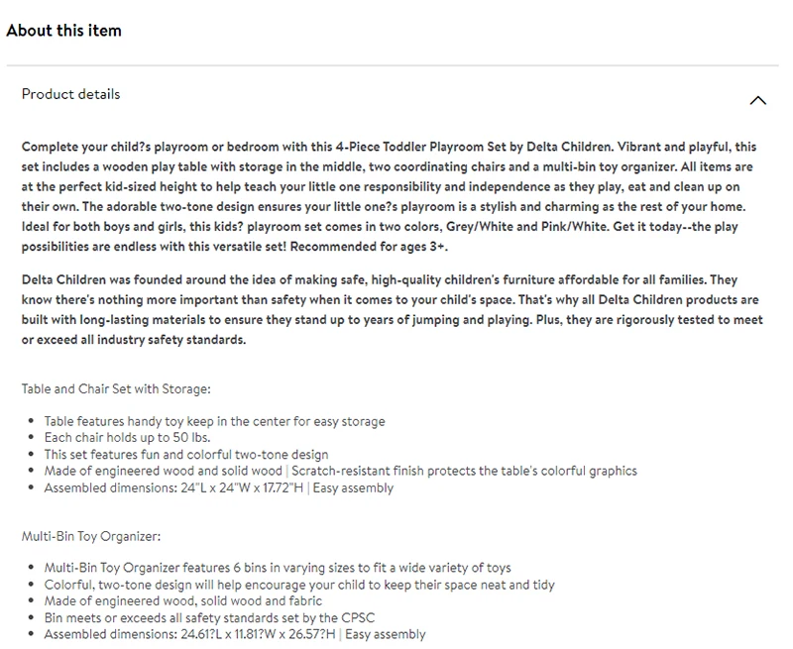This screenshot has width=793, height=649.
Task: Collapse the Product details chevron arrow
Action: [x=757, y=101]
